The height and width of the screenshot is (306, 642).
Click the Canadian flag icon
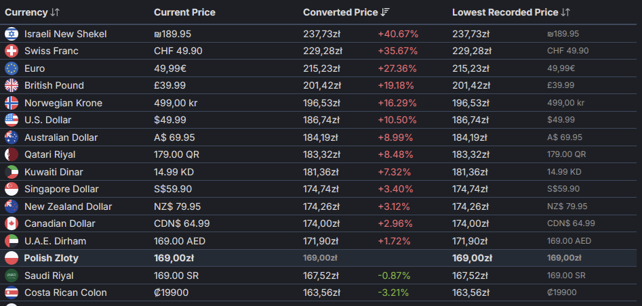(12, 224)
